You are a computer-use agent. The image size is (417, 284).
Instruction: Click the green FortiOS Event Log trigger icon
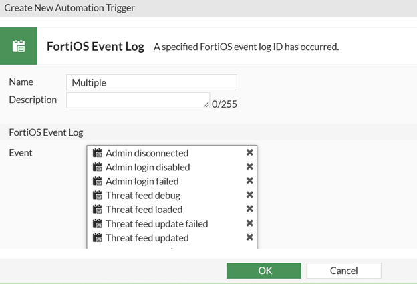[x=19, y=47]
